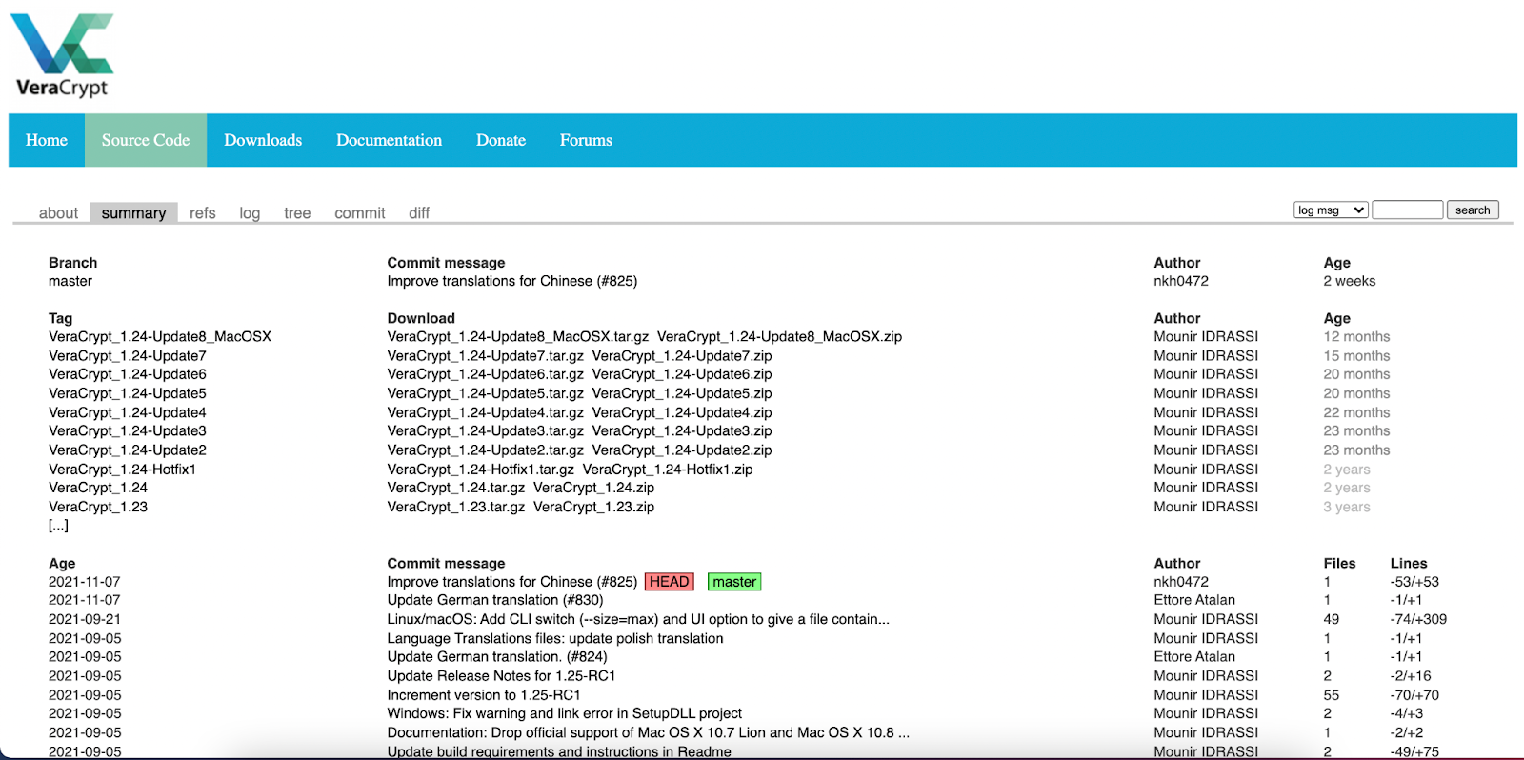Download VeraCrypt_1.23.tar.gz
Screen dimensions: 1524x760
(455, 507)
